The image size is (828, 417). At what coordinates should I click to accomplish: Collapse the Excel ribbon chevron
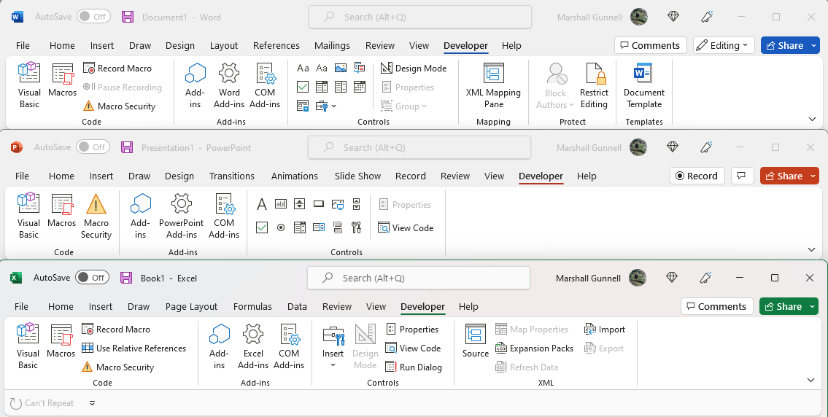pos(812,380)
